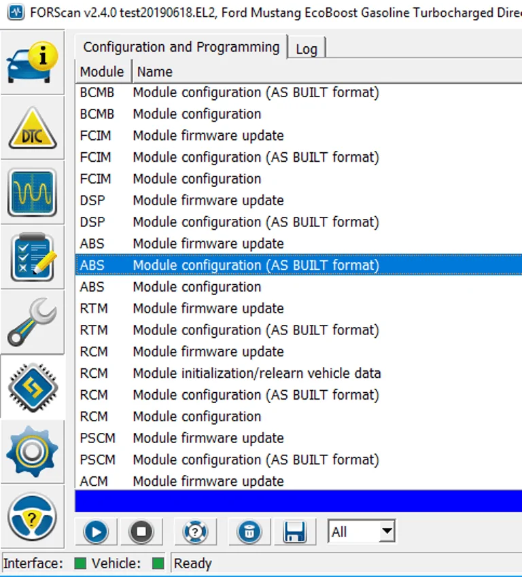The image size is (522, 577).
Task: Open the Configuration and Programming chip section
Action: pos(33,387)
